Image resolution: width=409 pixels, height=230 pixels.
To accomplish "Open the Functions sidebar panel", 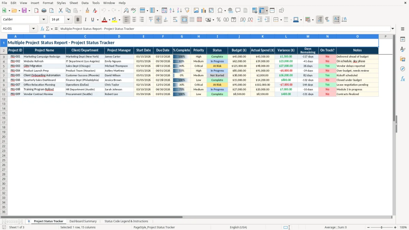I will coord(403,79).
